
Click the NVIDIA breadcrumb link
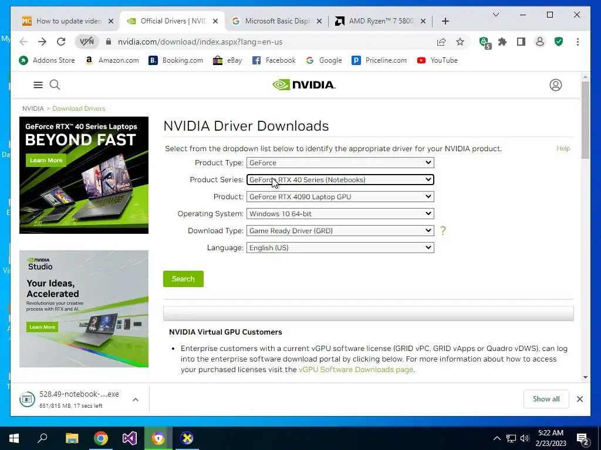(x=33, y=108)
